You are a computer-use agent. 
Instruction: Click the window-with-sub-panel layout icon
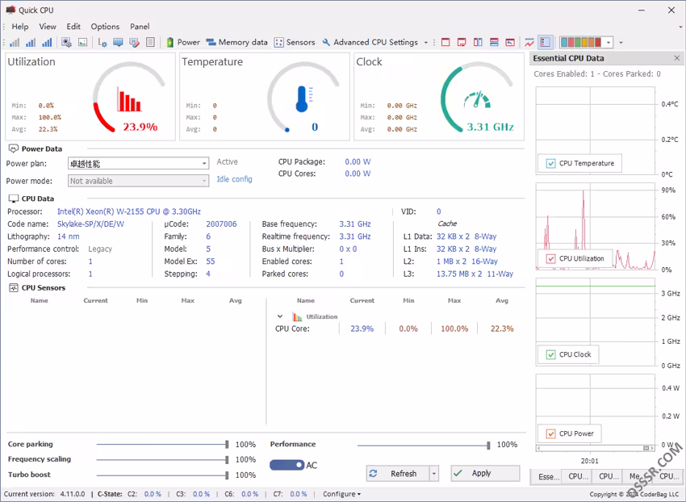click(462, 43)
